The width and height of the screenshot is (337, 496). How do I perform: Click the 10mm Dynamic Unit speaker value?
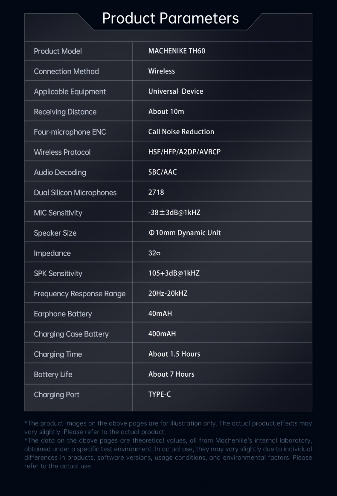coord(185,233)
